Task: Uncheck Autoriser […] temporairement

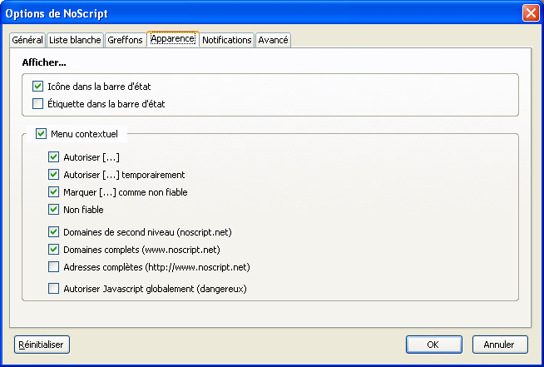Action: [x=53, y=174]
